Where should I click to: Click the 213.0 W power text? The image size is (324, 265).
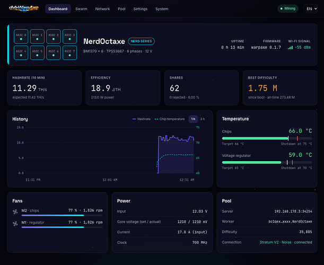tap(102, 98)
